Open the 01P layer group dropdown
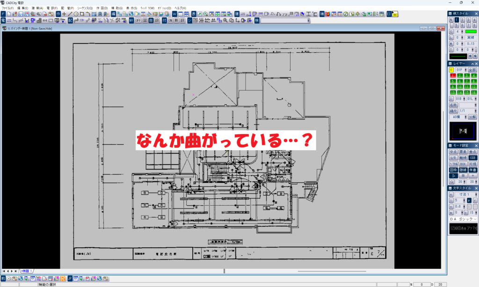 pos(461,70)
